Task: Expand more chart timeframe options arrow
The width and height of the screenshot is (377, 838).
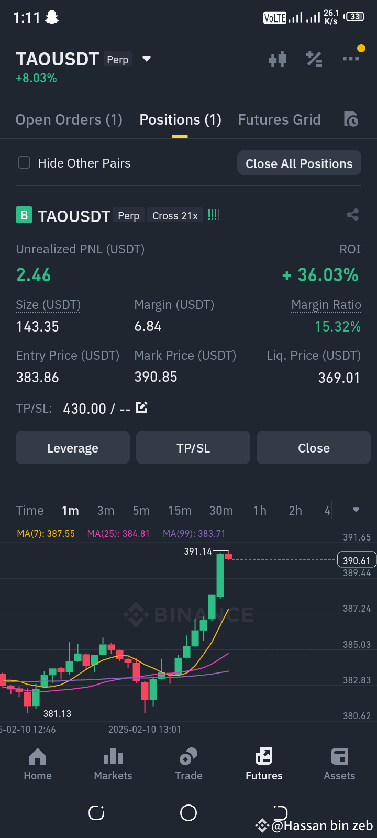Action: (356, 510)
